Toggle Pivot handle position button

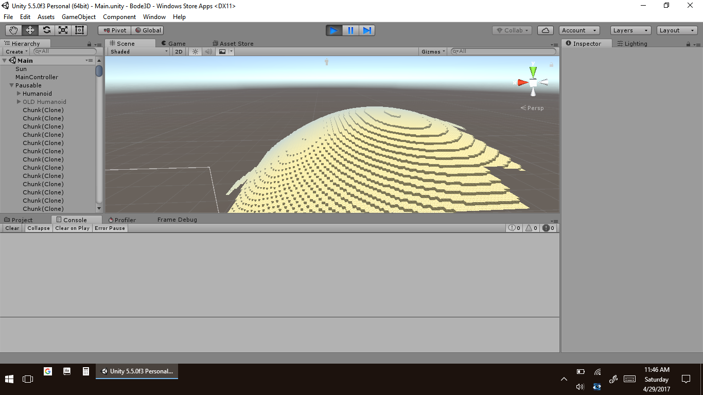115,30
